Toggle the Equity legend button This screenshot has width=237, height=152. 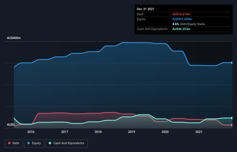[34, 143]
